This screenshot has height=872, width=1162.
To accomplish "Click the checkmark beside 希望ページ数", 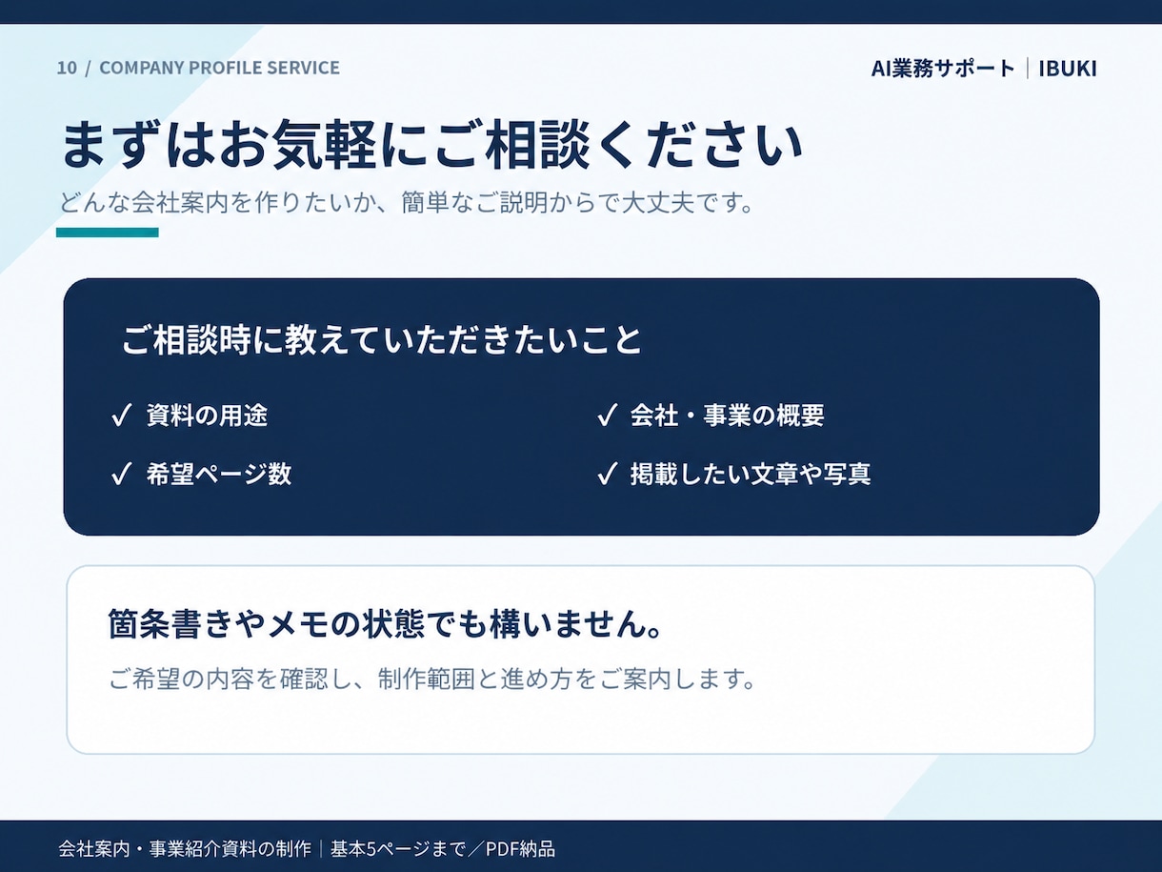I will coord(121,474).
